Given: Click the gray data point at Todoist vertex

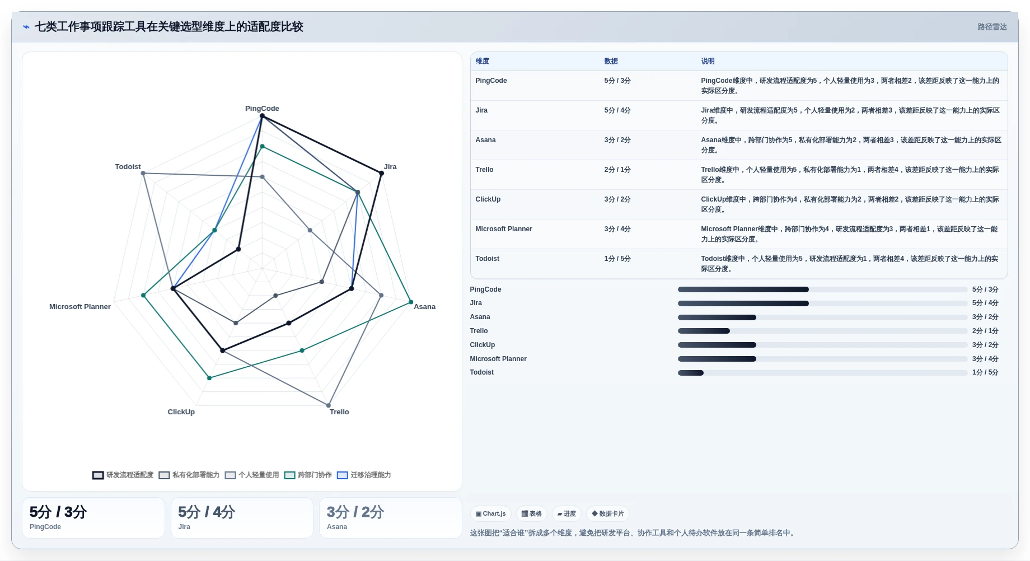Looking at the screenshot, I should tap(143, 173).
